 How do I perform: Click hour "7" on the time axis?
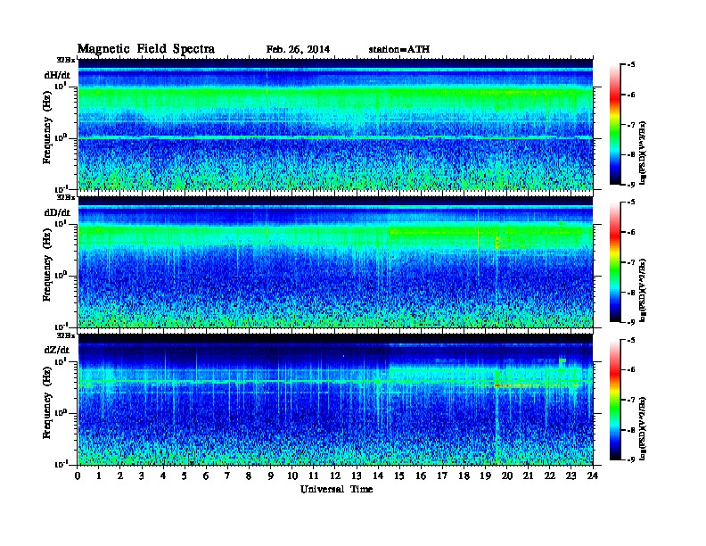coord(228,476)
